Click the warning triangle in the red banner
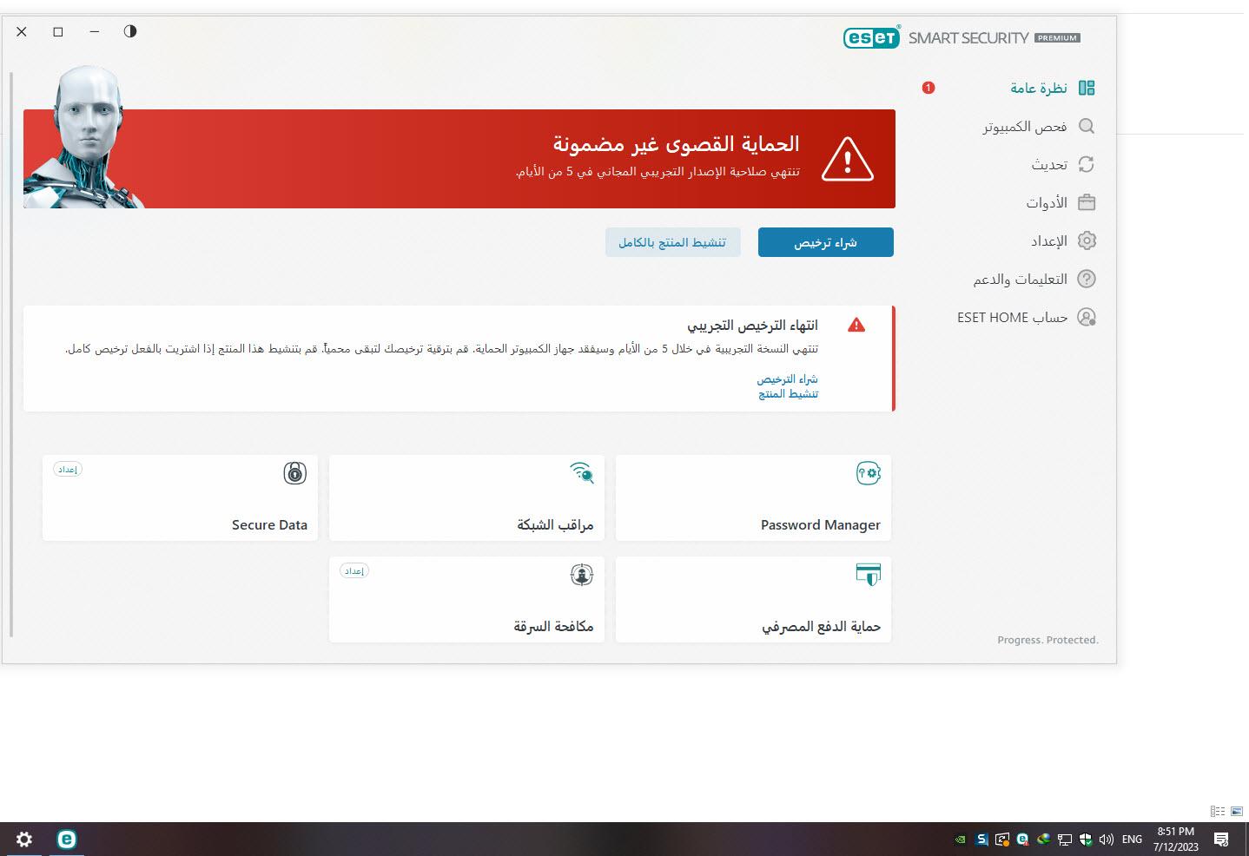The image size is (1249, 856). point(847,159)
